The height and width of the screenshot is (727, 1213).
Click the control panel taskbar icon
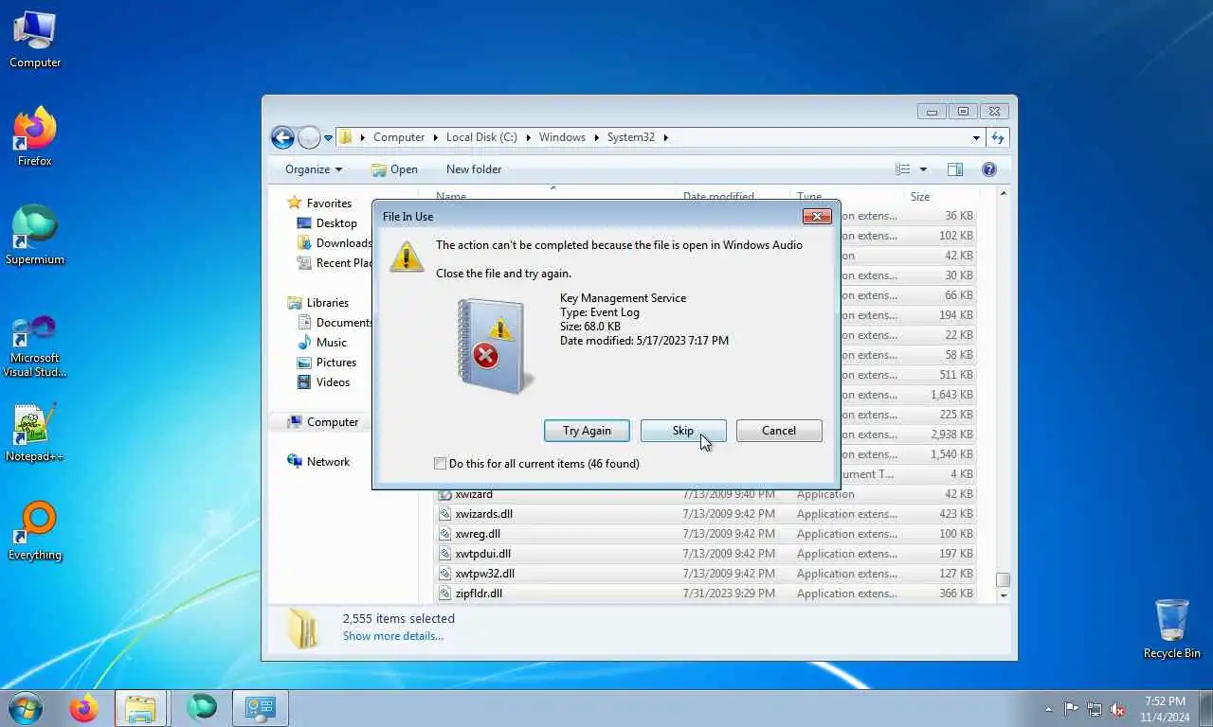click(260, 708)
